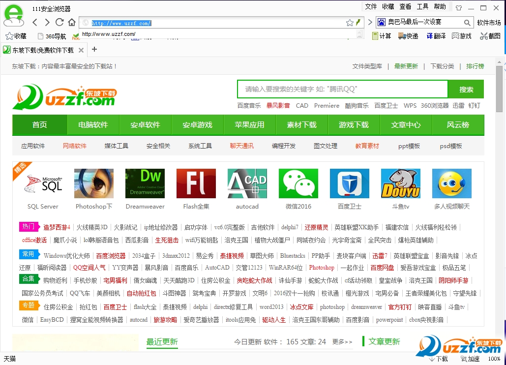The height and width of the screenshot is (365, 506).
Task: Open the 聊天通讯 category link
Action: coord(242,146)
